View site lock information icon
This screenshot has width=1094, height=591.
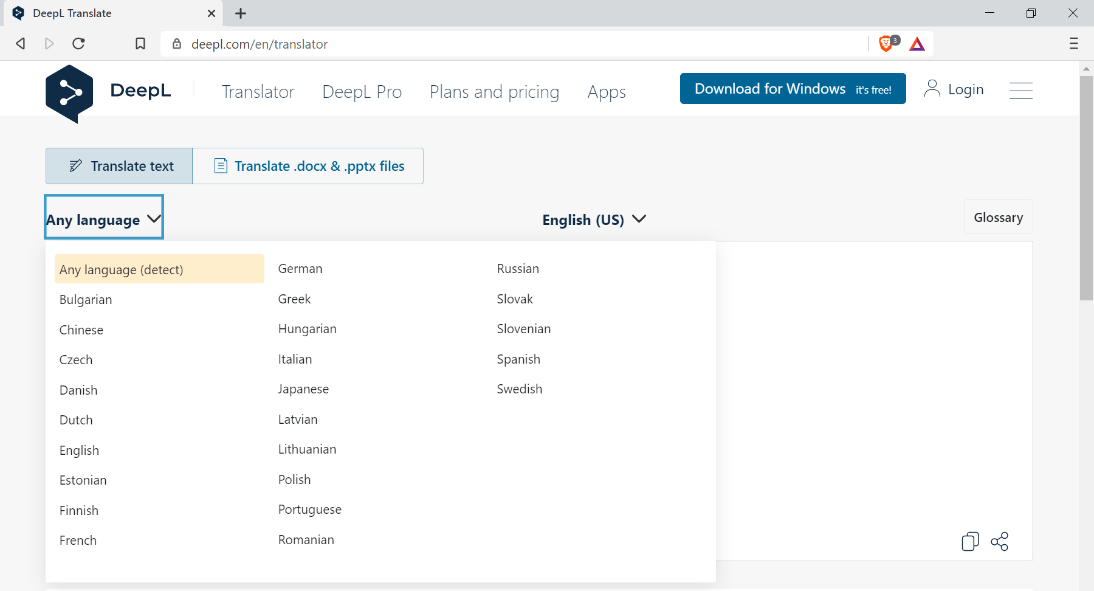177,44
